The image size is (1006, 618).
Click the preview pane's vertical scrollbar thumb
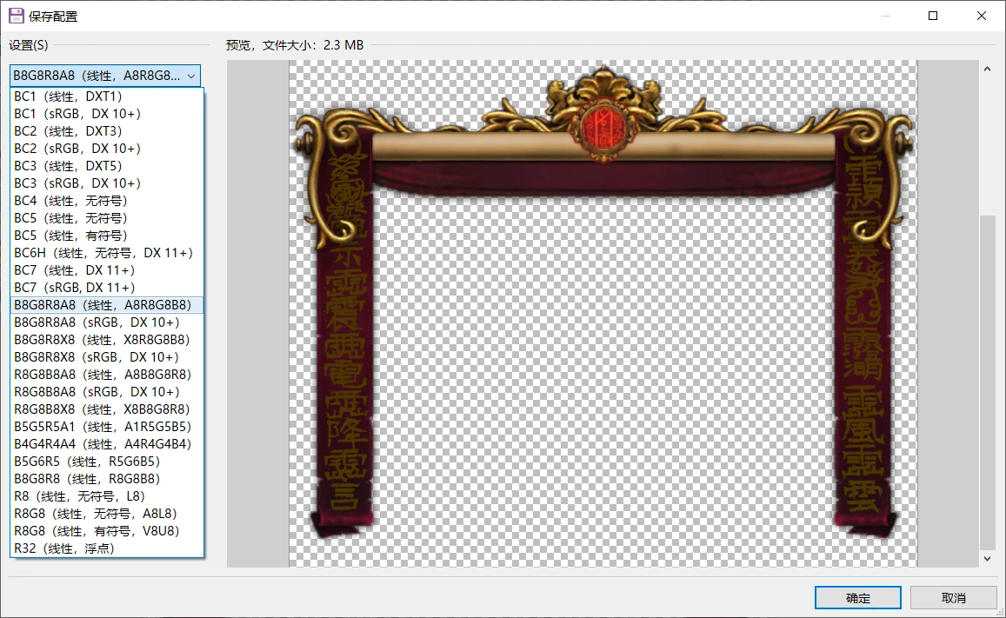[x=988, y=382]
